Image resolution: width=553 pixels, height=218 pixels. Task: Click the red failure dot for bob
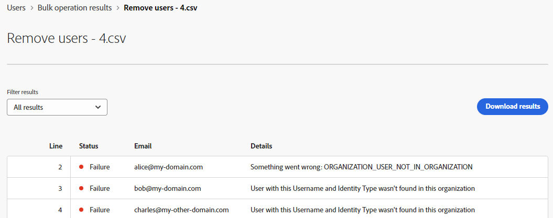(81, 189)
